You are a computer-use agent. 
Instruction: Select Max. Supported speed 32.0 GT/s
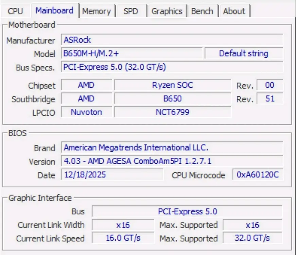click(253, 238)
